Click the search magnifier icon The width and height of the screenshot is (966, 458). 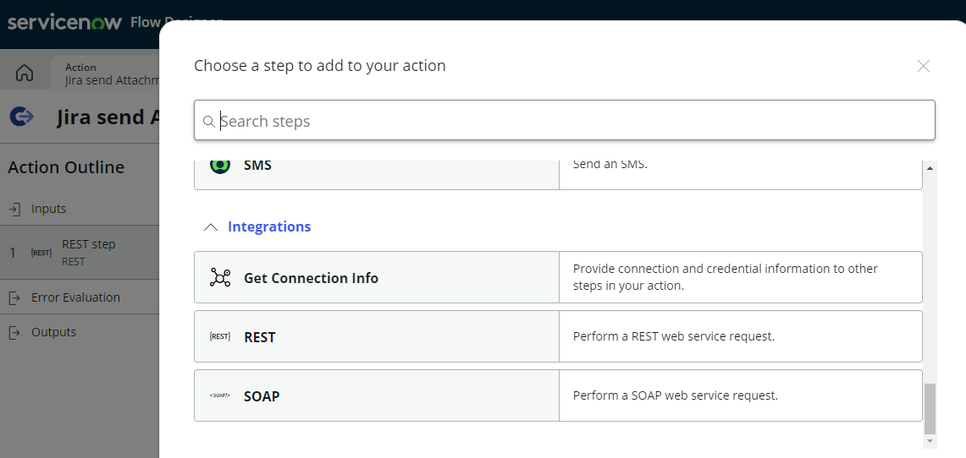pyautogui.click(x=209, y=122)
